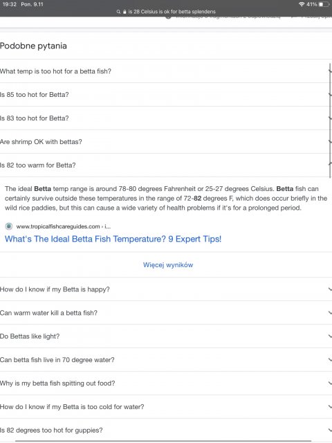Click the tropicalfishcareguides site favicon
Viewport: 332px width, 443px height.
9,226
